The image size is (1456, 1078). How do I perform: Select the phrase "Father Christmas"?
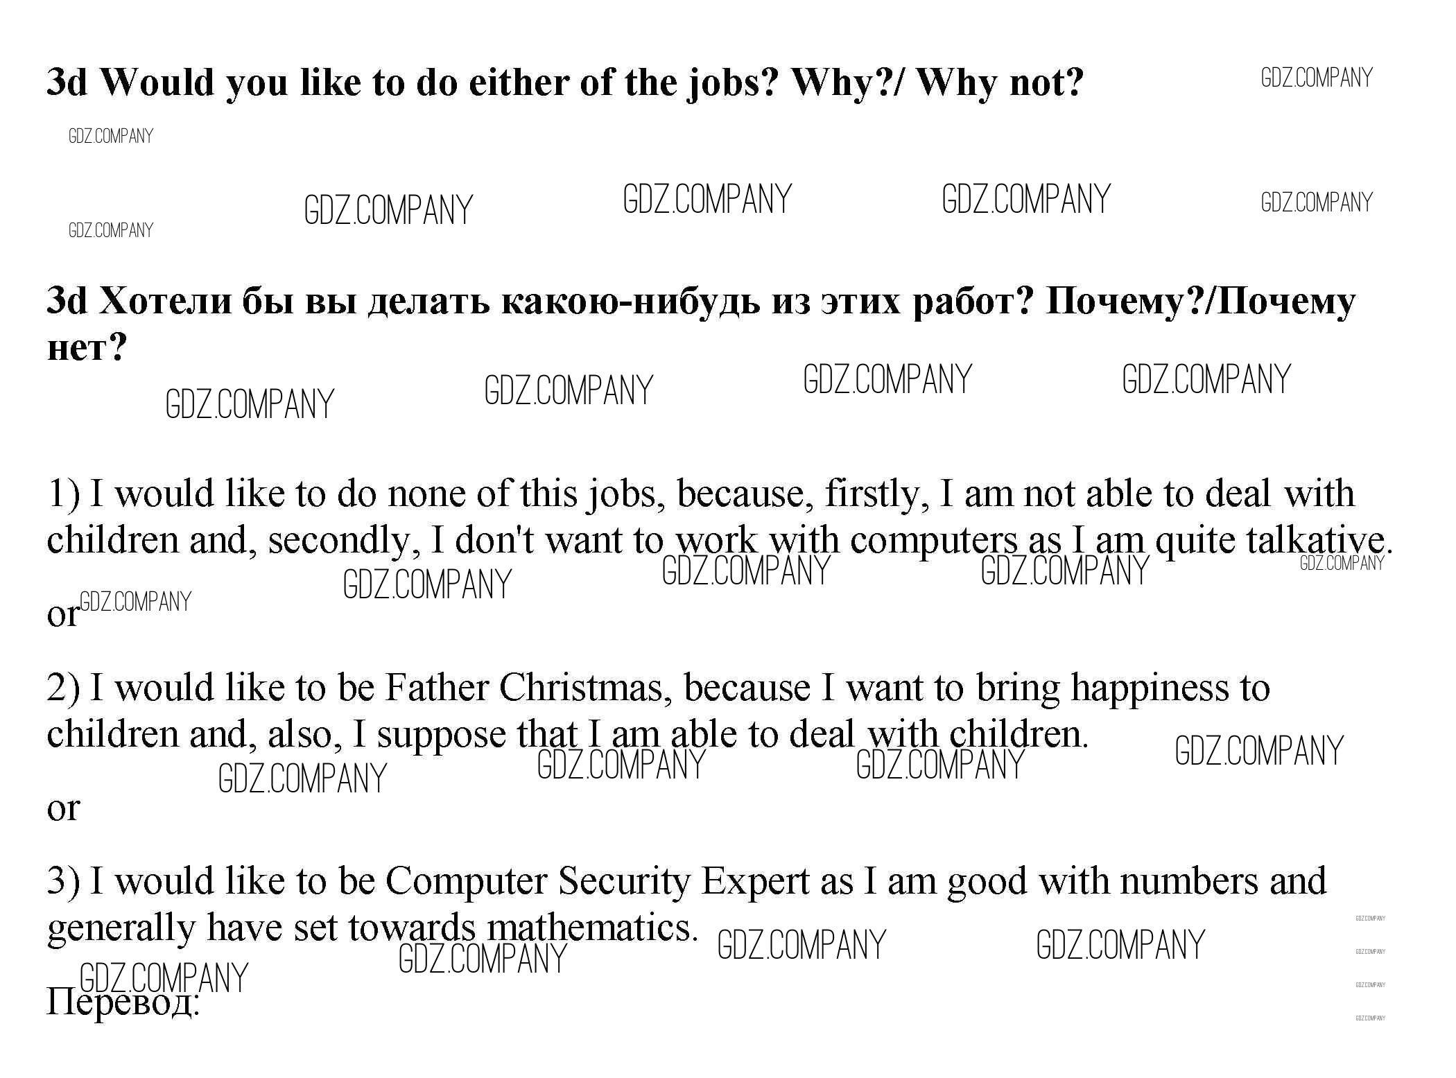coord(527,688)
